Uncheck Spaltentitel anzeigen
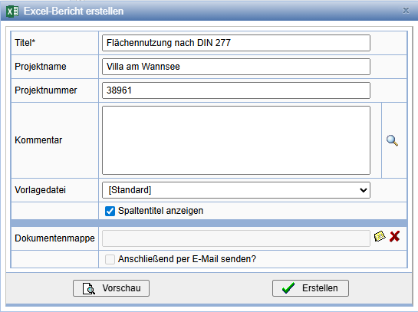 pos(110,211)
